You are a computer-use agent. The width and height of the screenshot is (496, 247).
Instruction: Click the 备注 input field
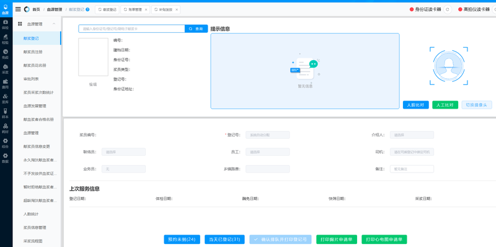pyautogui.click(x=412, y=169)
